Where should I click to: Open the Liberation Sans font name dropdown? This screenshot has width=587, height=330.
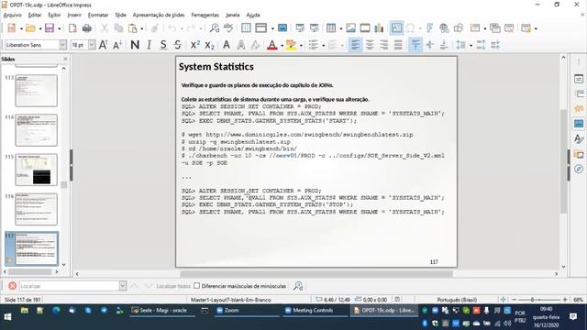tap(63, 45)
